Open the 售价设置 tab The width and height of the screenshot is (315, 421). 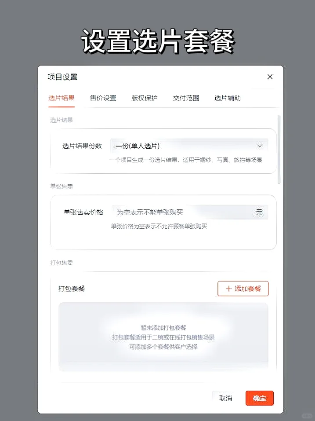click(103, 98)
